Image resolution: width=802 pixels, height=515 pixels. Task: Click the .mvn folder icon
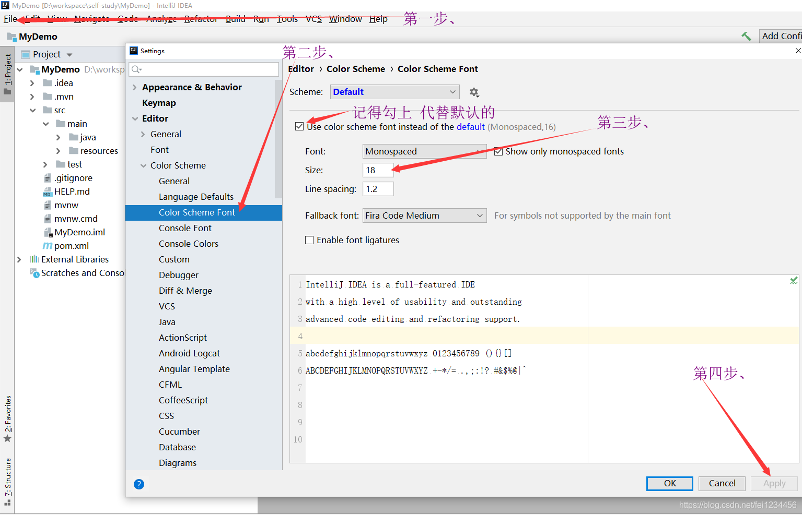pyautogui.click(x=48, y=97)
